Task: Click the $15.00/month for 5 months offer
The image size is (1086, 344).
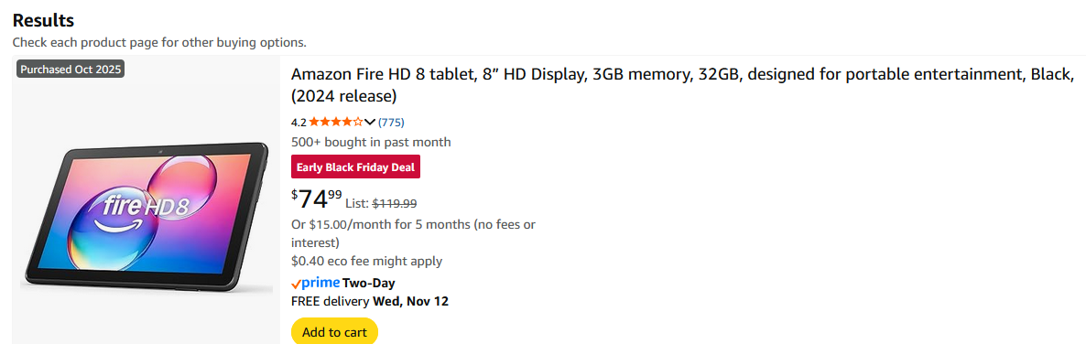Action: click(413, 233)
